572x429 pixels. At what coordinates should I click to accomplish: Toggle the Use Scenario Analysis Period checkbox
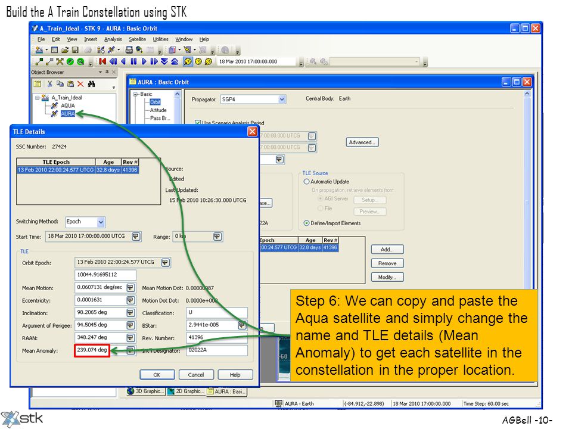[197, 123]
